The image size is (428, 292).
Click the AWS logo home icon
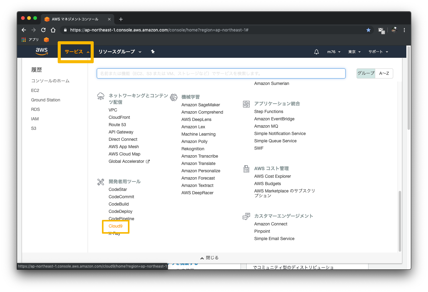[42, 51]
